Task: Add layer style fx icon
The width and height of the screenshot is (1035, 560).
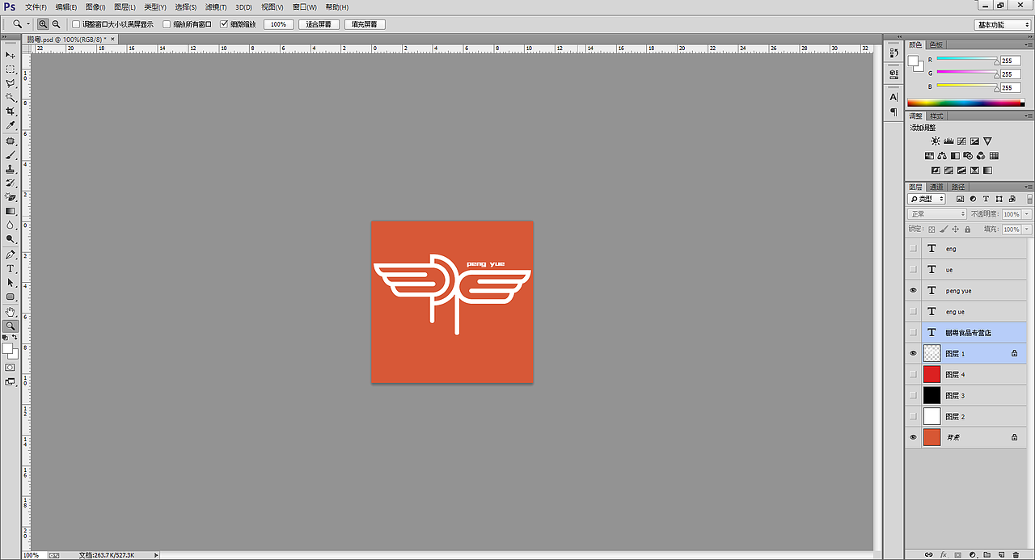Action: (x=943, y=555)
